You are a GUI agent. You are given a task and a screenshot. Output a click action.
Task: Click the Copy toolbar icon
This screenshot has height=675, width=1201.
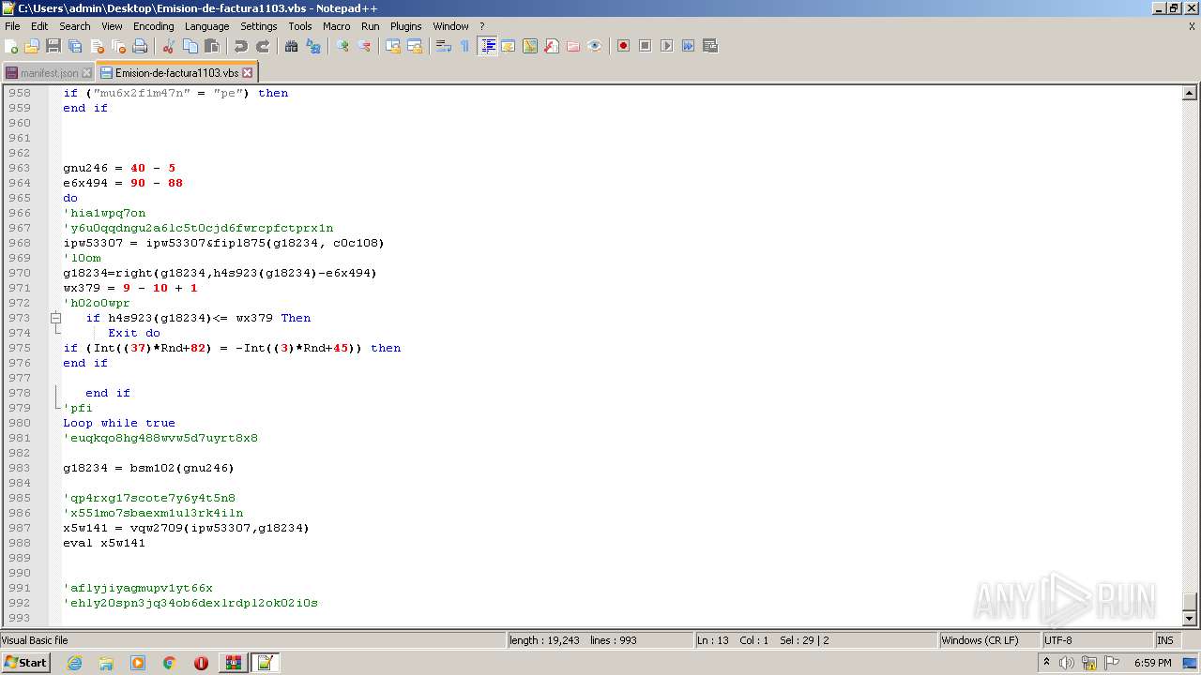click(190, 46)
